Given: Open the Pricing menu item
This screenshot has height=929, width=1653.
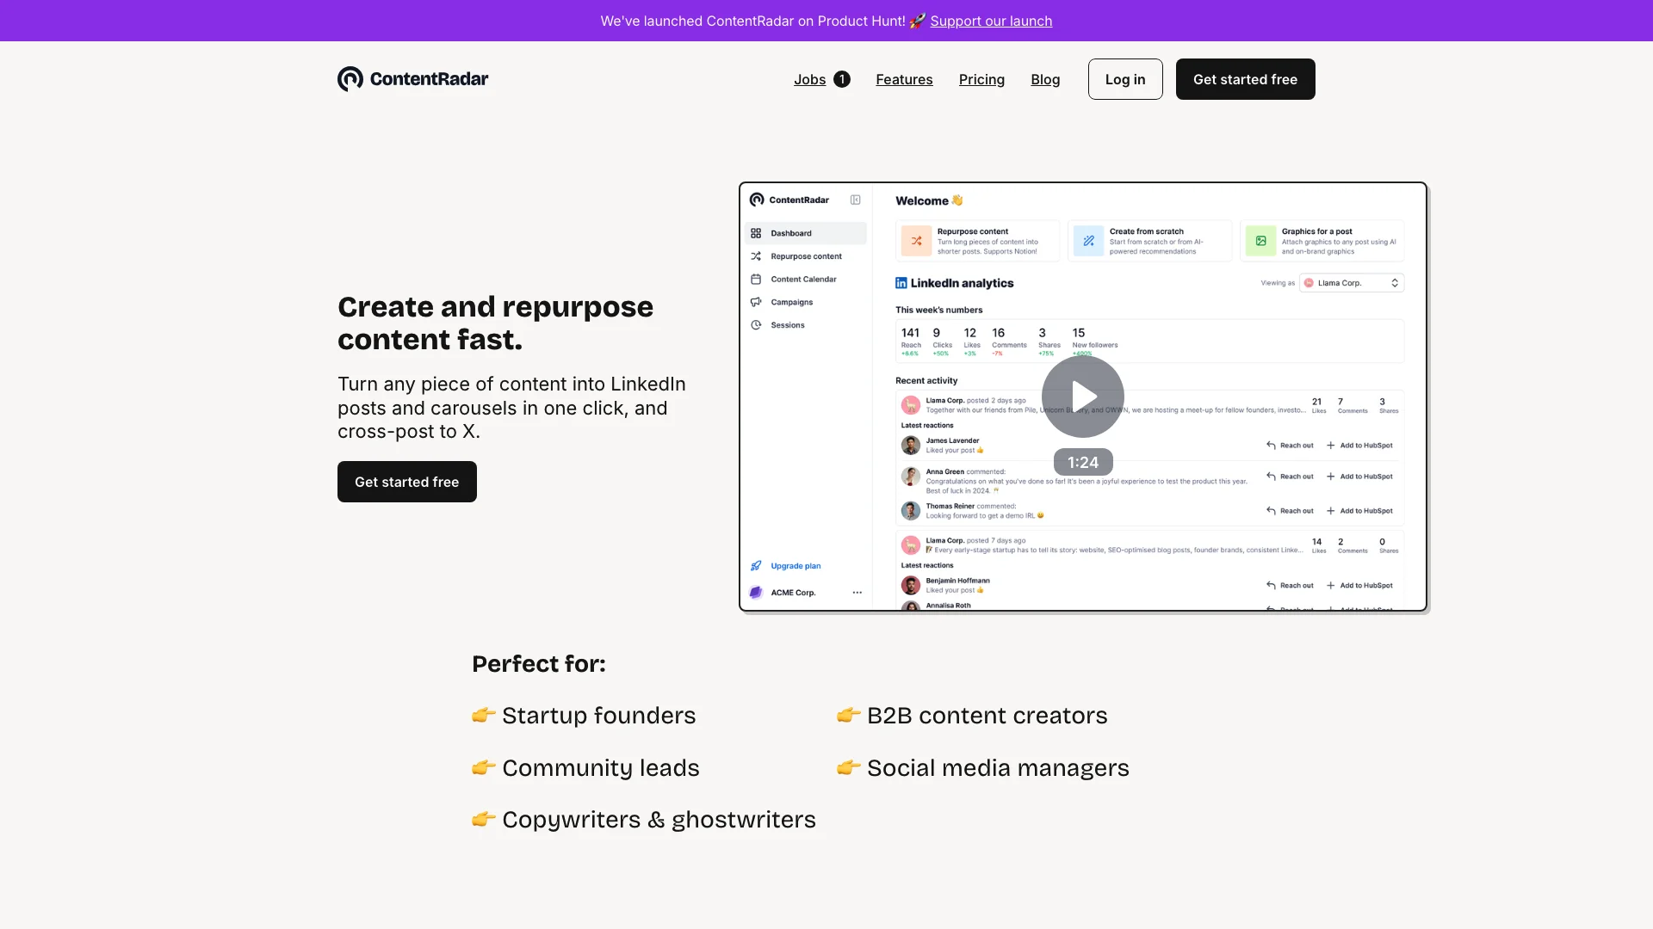Looking at the screenshot, I should coord(981,78).
